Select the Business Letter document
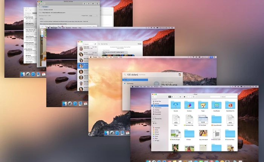The height and width of the screenshot is (162, 264). pyautogui.click(x=216, y=134)
